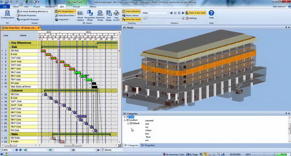The height and width of the screenshot is (156, 291).
Task: Collapse the Slab summary group
Action: 10,47
